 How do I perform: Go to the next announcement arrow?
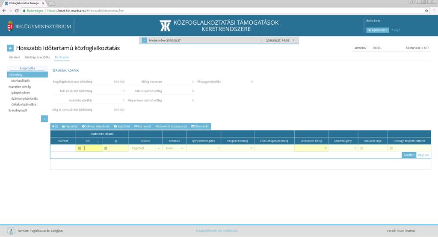click(x=293, y=40)
